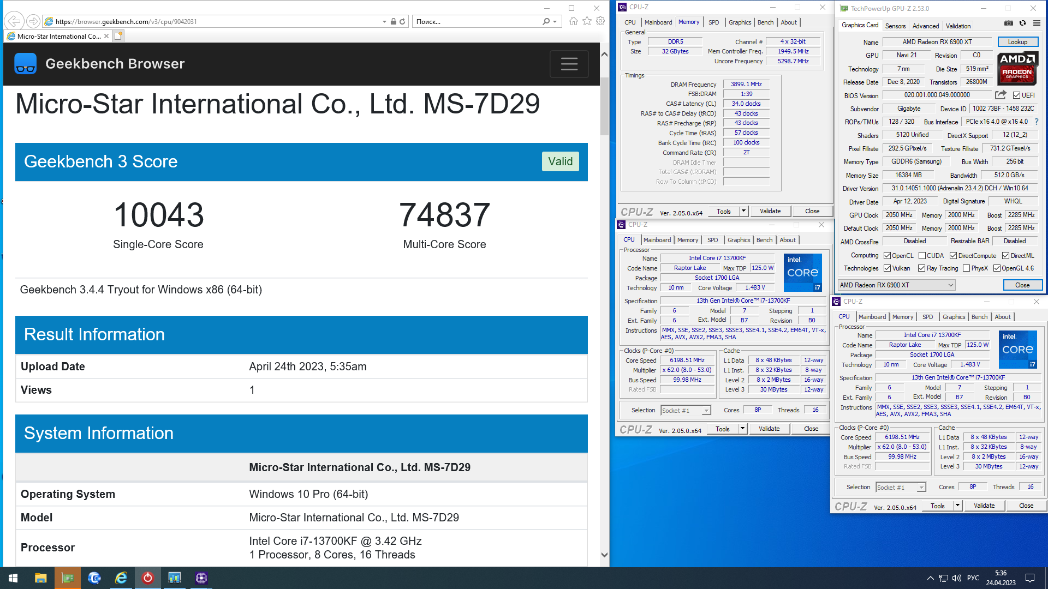Screen dimensions: 1048x589
Task: Open the Mainboard tab in bottom-right CPU-Z window
Action: [872, 317]
